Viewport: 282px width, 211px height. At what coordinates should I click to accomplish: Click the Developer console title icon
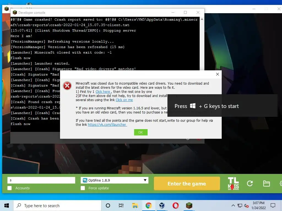coord(15,12)
